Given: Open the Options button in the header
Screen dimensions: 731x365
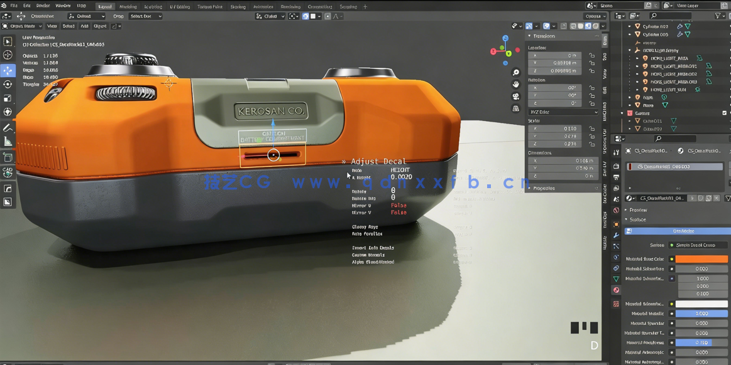Looking at the screenshot, I should [x=593, y=16].
